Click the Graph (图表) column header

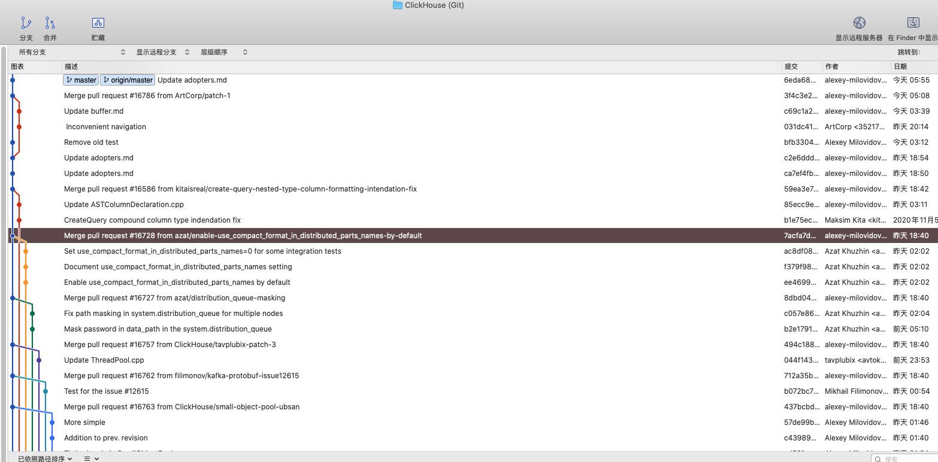pos(35,66)
